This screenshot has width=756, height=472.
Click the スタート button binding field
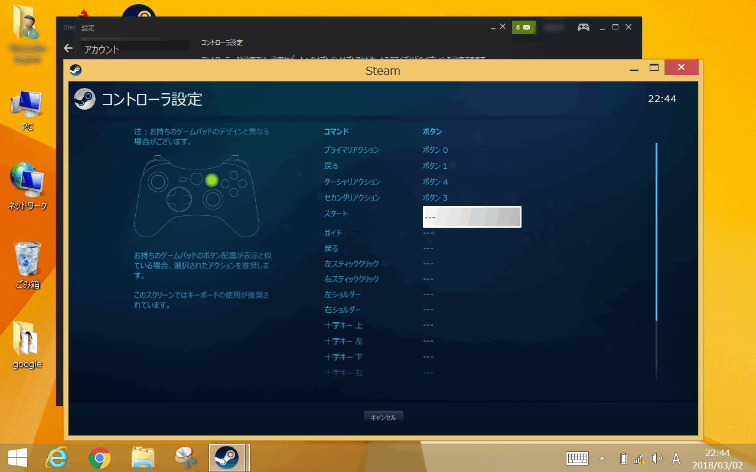[x=472, y=217]
